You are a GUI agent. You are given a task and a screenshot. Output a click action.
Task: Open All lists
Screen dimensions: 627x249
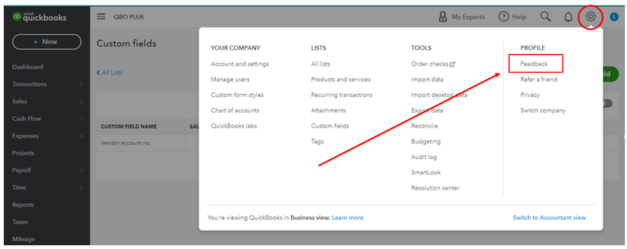point(321,64)
